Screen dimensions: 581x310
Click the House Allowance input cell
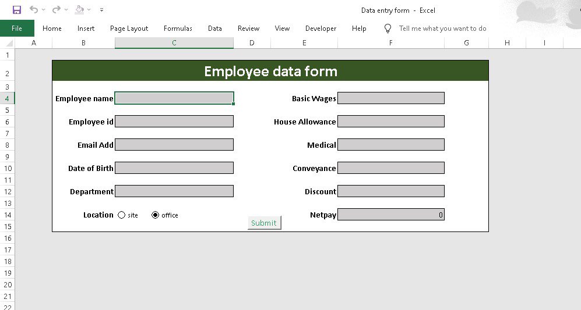pyautogui.click(x=391, y=122)
